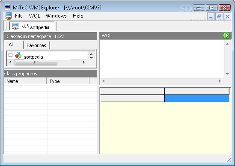Click the WQL editor scroll left arrow
Screen dimensions: 235x166
click(104, 81)
